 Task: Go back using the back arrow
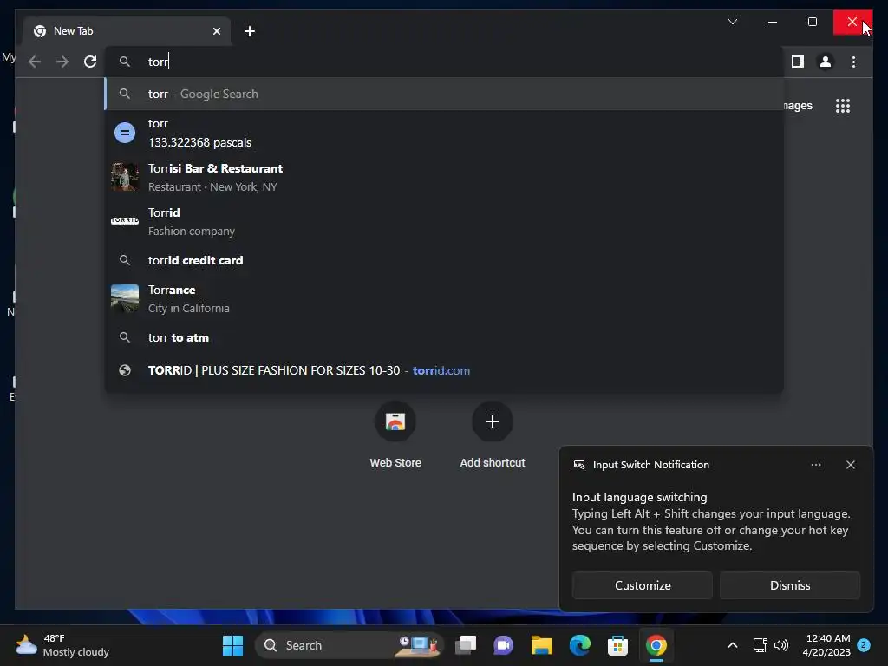pyautogui.click(x=35, y=62)
